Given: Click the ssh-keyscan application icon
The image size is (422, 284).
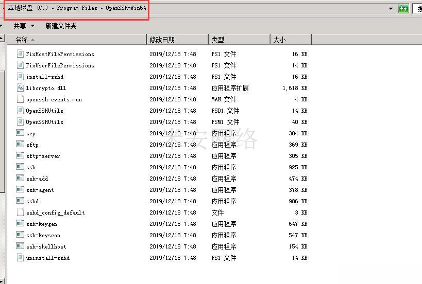Looking at the screenshot, I should click(20, 235).
